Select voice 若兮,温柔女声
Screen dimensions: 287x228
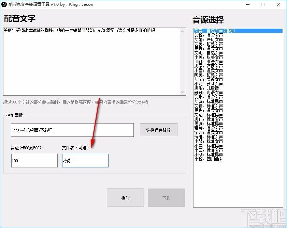tap(238, 128)
